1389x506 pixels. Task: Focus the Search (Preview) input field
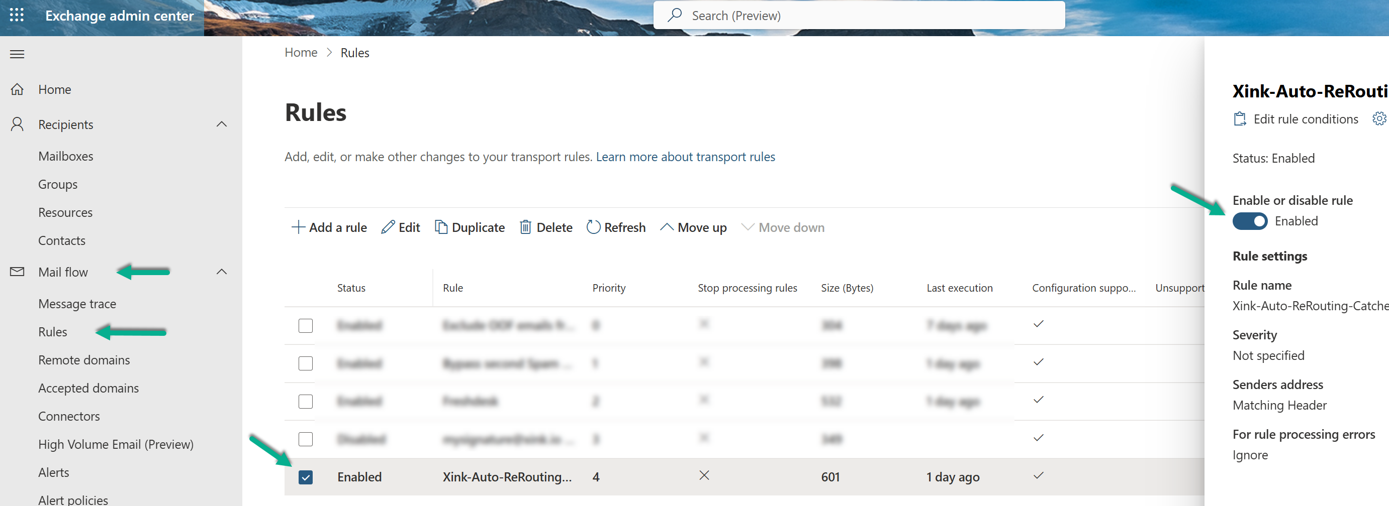tap(859, 15)
